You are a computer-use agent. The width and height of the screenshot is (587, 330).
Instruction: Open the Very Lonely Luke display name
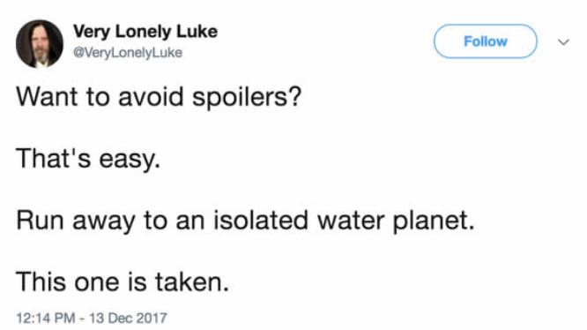pos(145,32)
